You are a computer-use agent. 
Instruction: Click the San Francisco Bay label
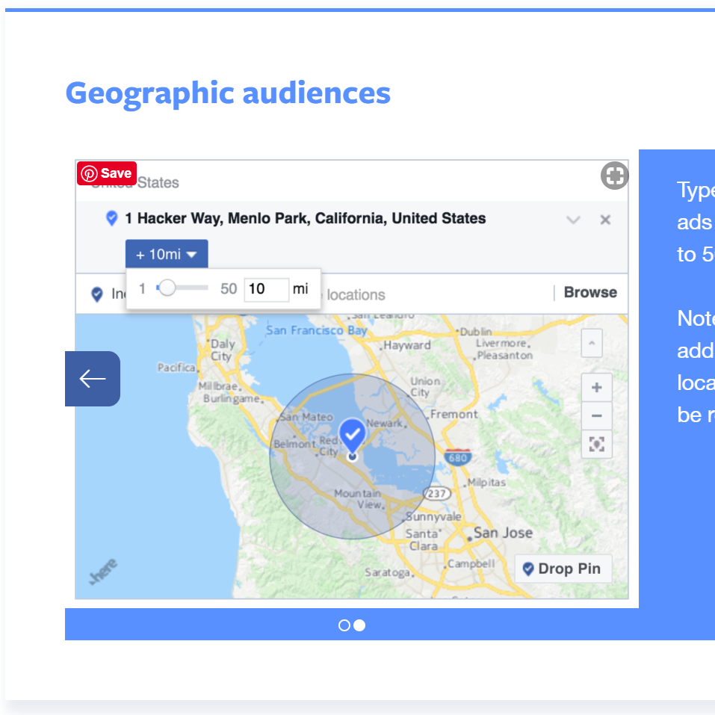(x=317, y=330)
